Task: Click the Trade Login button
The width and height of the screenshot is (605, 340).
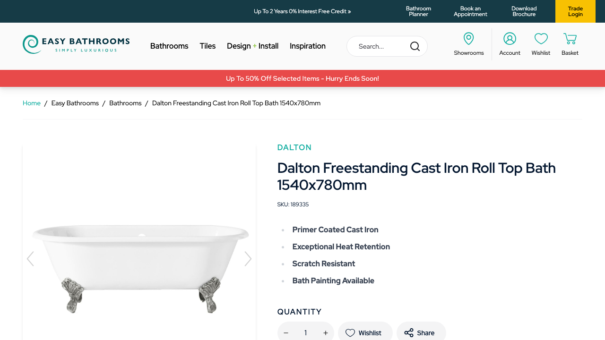Action: 575,11
